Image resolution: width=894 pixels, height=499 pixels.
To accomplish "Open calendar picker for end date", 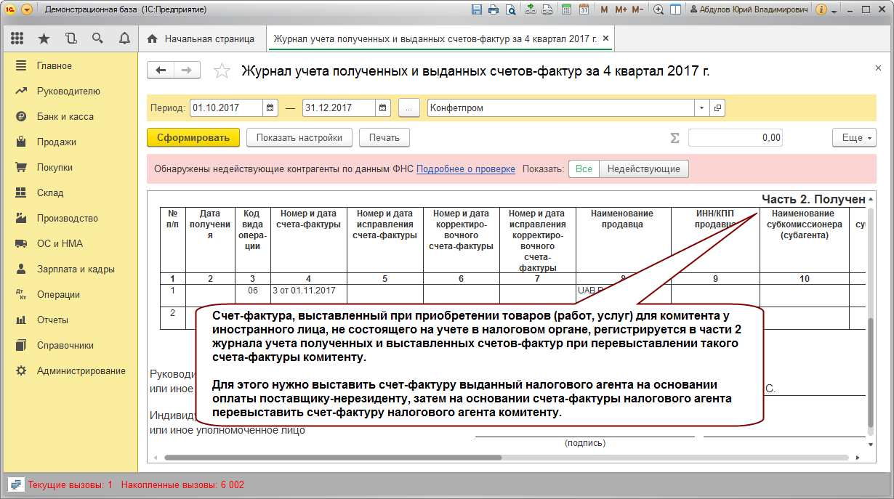I will pos(383,107).
